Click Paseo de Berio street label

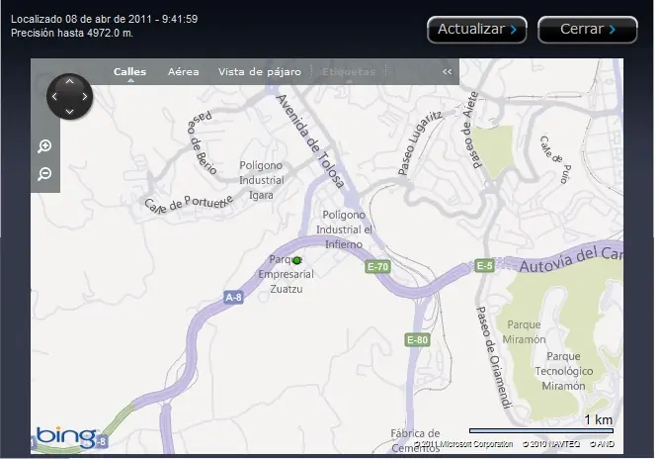point(202,142)
